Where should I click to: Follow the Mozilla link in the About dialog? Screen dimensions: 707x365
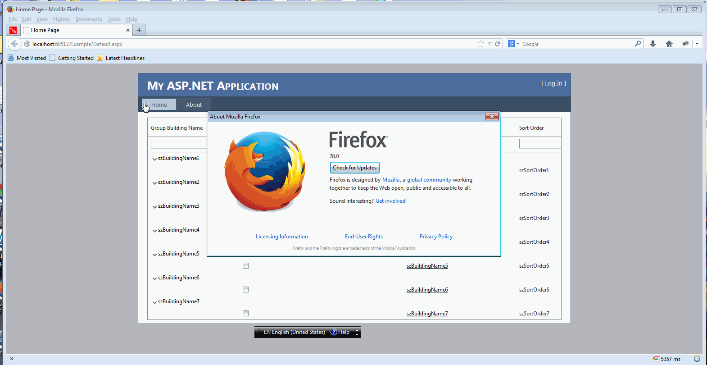coord(391,180)
